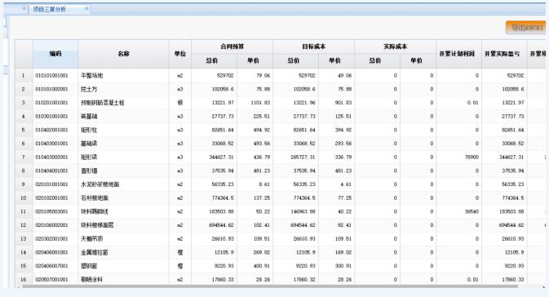Select row number 13 cell

tap(24, 238)
